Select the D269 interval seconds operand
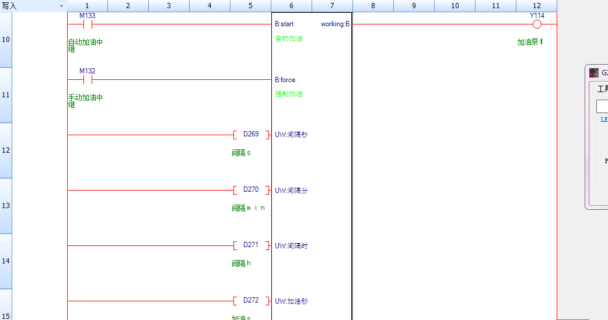 tap(251, 135)
